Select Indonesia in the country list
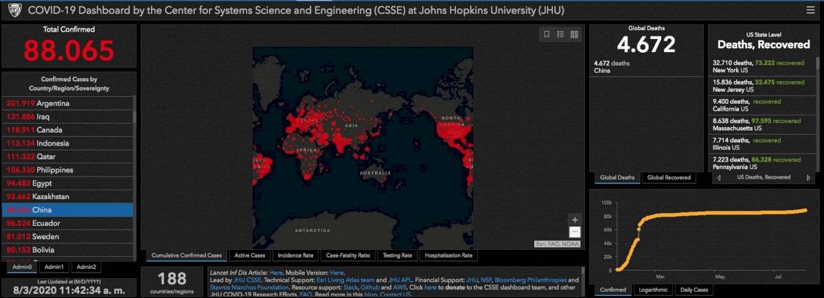The image size is (824, 298). tap(68, 143)
